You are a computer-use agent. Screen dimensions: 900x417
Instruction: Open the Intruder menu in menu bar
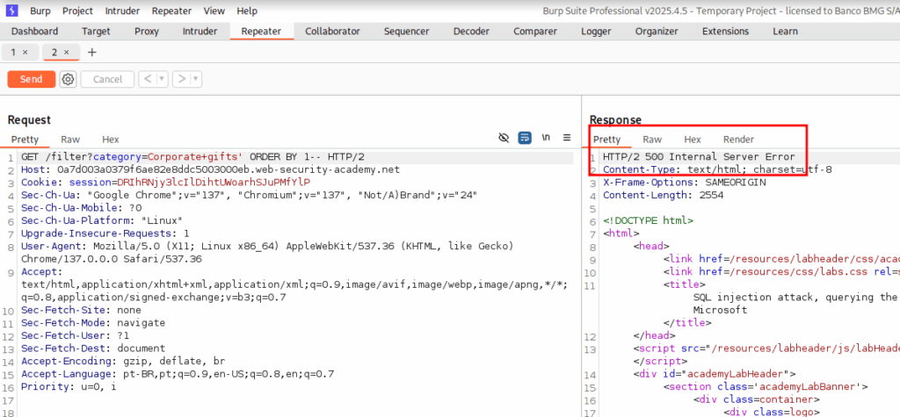pos(122,11)
